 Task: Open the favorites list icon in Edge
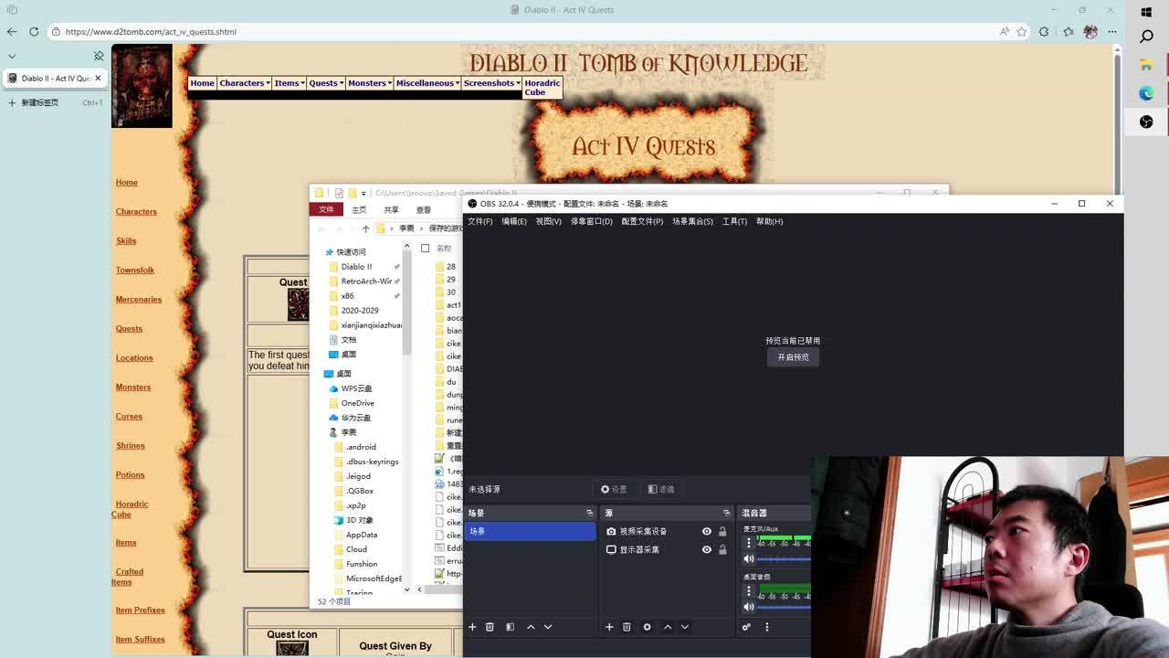[1069, 31]
